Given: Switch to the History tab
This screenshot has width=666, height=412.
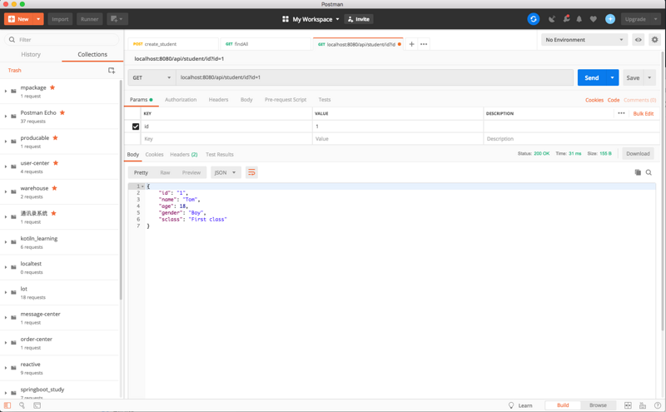Looking at the screenshot, I should (x=31, y=54).
